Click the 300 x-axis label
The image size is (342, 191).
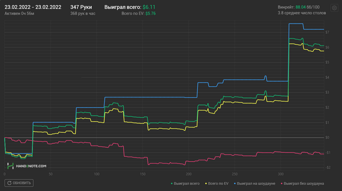281,174
